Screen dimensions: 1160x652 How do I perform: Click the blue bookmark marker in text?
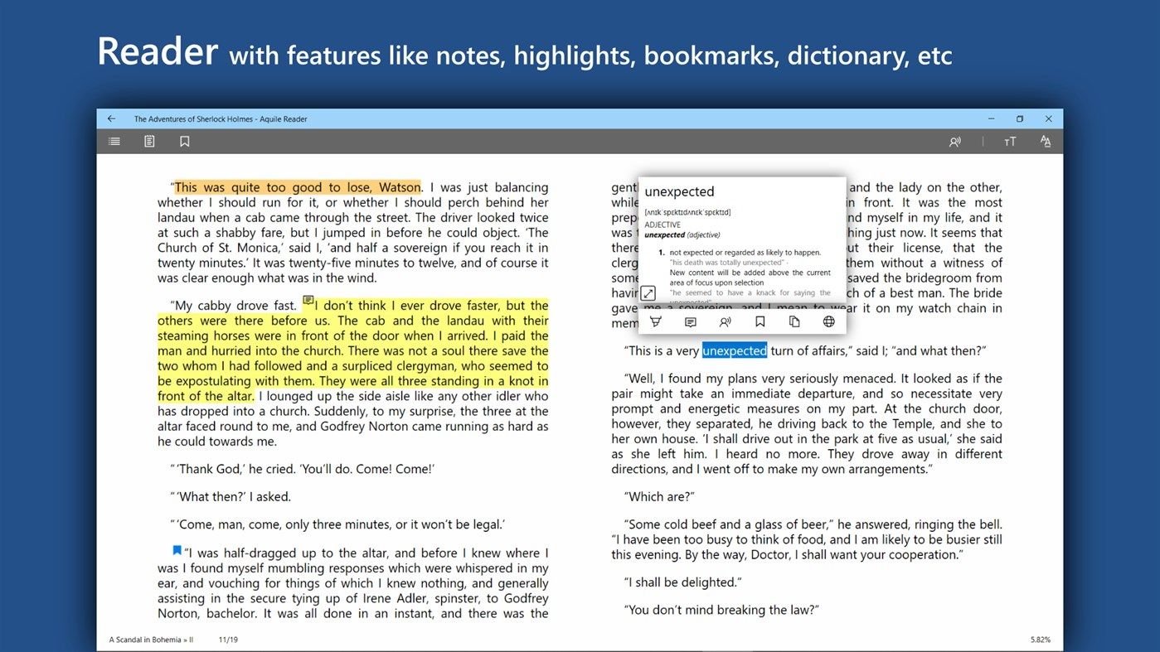(x=177, y=549)
